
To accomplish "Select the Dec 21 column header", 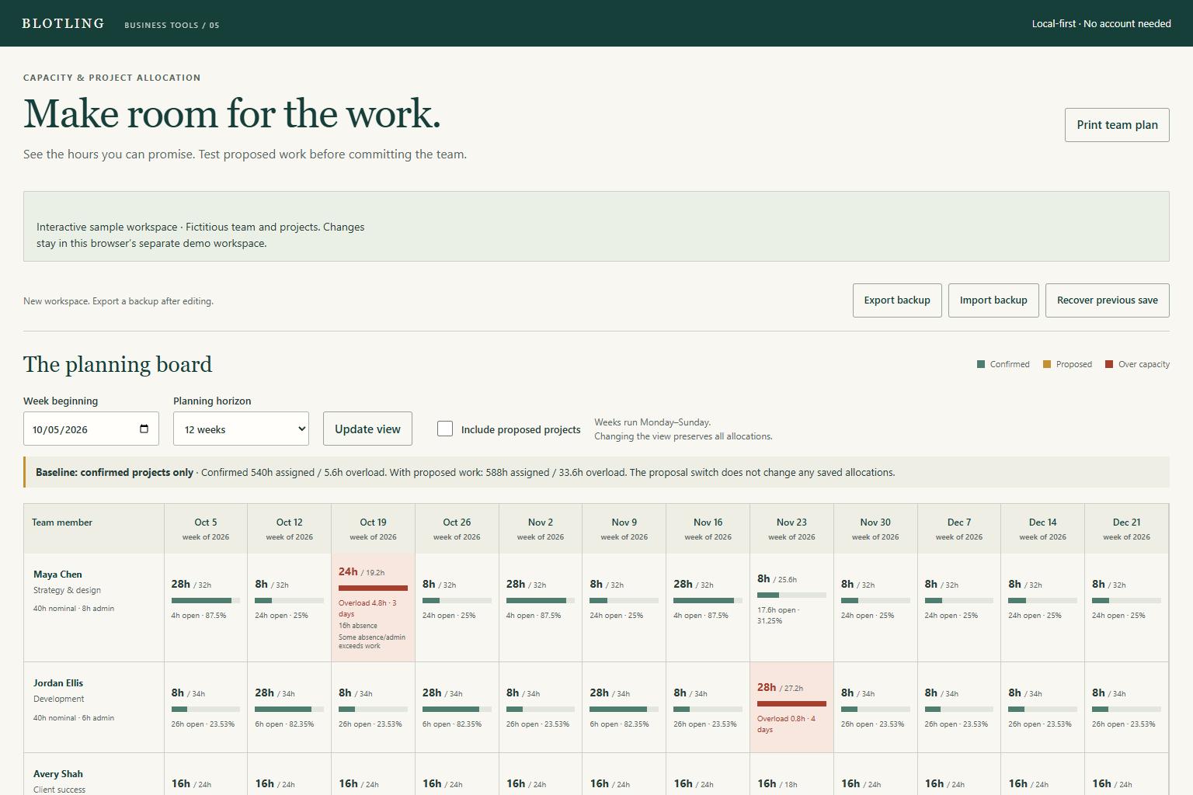I will click(1126, 529).
